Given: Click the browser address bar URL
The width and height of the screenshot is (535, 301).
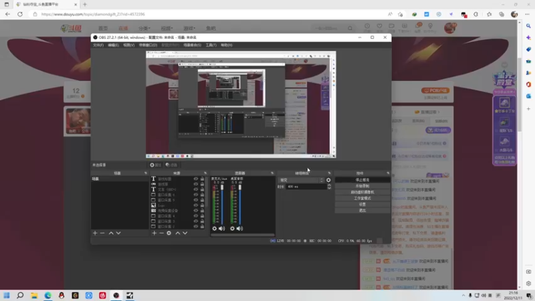Looking at the screenshot, I should click(93, 14).
